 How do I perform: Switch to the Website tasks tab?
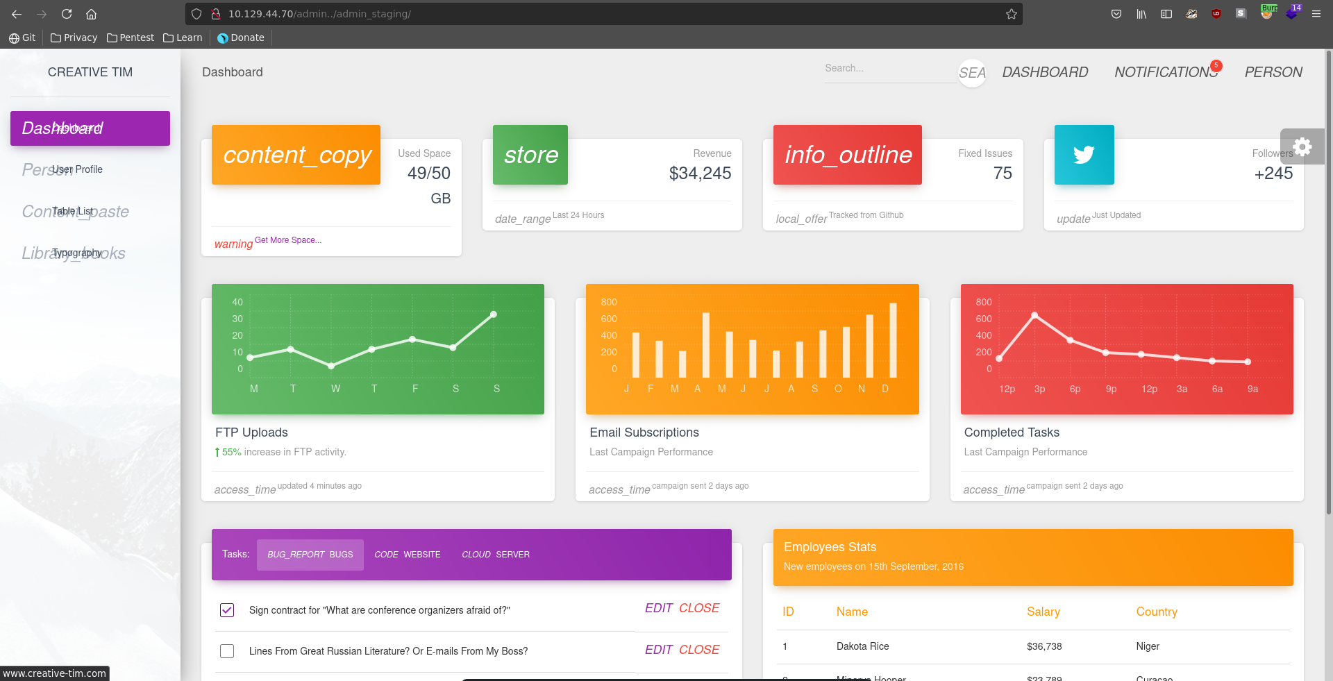[x=408, y=555]
